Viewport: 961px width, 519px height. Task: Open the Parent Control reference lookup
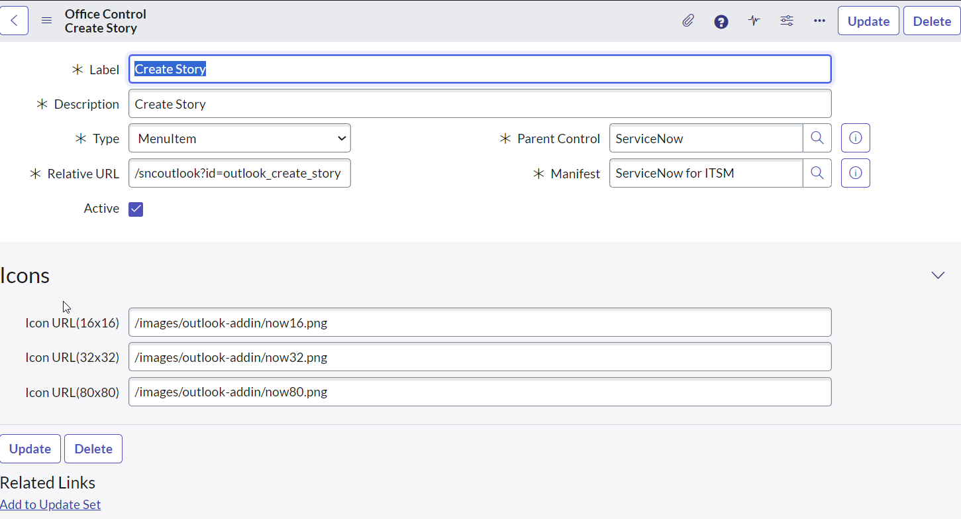(x=817, y=138)
